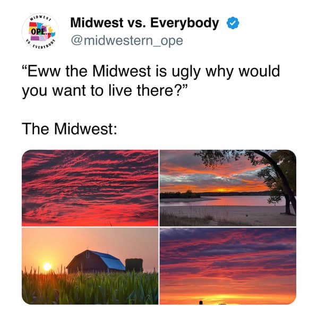Image resolution: width=318 pixels, height=318 pixels.
Task: Open the Midwest vs. Everybody profile avatar
Action: point(40,32)
